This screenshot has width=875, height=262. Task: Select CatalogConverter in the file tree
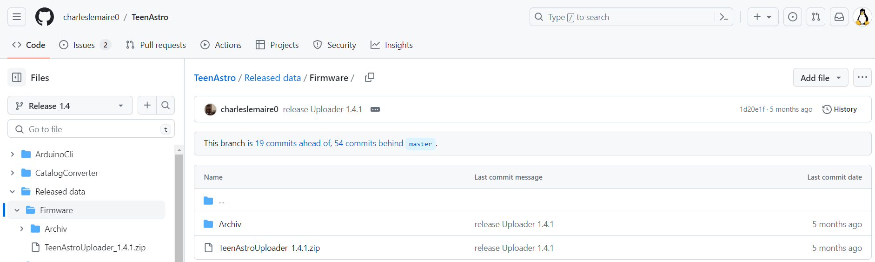click(66, 173)
